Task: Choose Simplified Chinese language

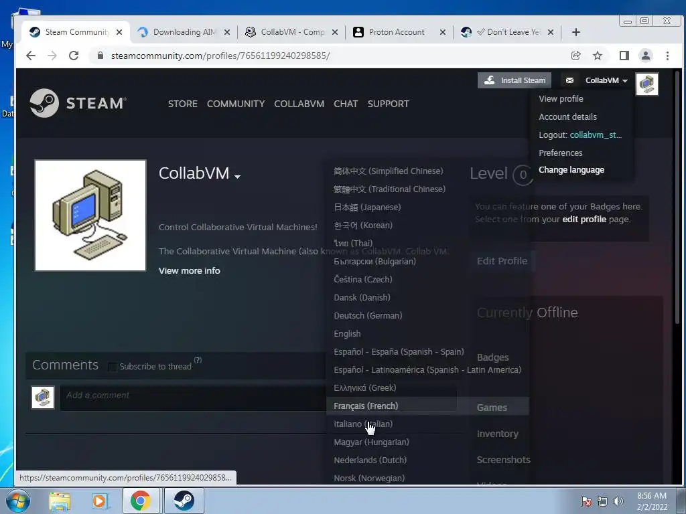Action: click(389, 171)
